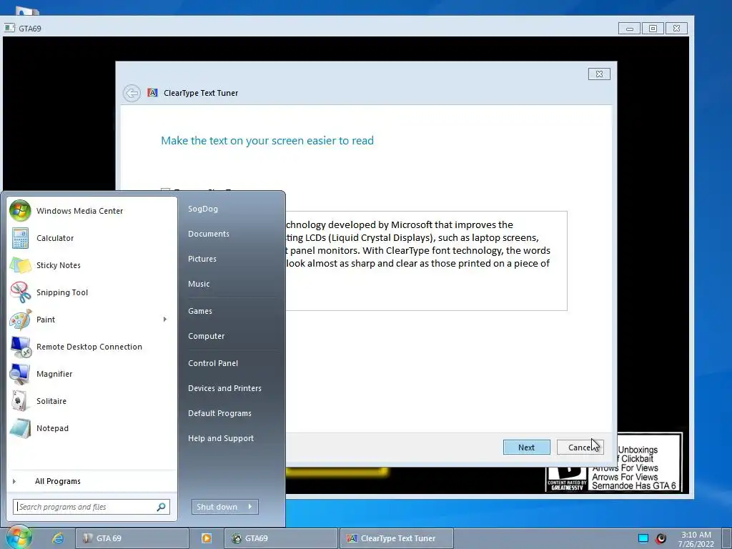Click the Next button
The image size is (732, 549).
pos(527,447)
